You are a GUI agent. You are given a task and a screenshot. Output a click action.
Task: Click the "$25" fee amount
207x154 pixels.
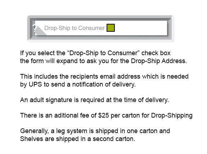[x=104, y=115]
